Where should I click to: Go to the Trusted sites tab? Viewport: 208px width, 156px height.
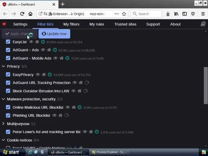coord(125,24)
